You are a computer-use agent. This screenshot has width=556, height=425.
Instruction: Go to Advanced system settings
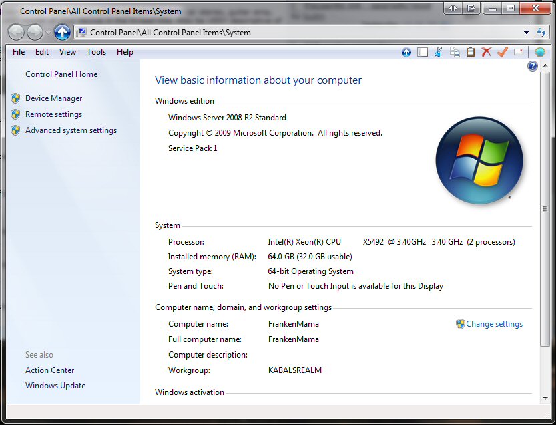(71, 130)
